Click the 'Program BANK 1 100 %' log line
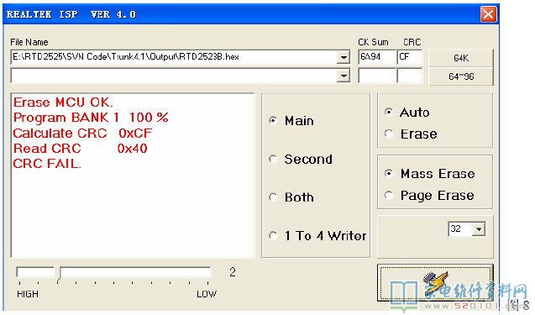535x315 pixels. click(x=91, y=118)
